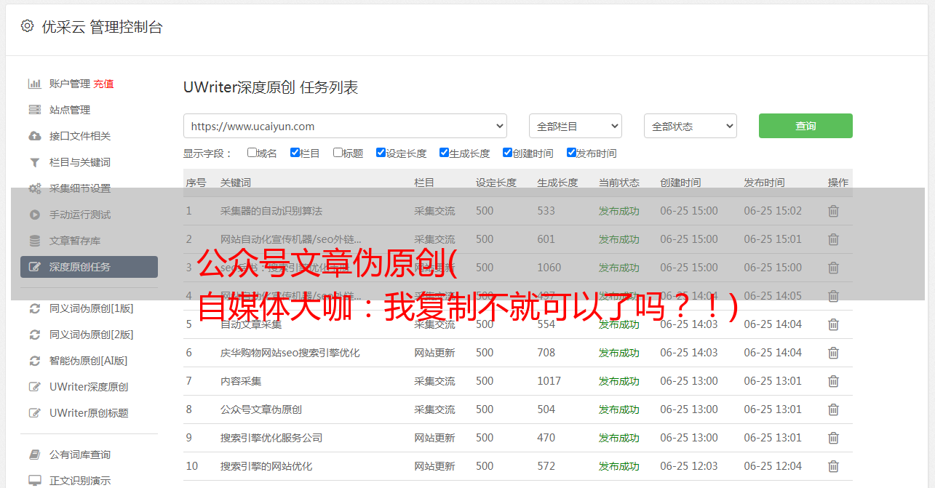Delete row 9 搜索引擎优化服务公司 task
This screenshot has width=935, height=488.
[833, 438]
